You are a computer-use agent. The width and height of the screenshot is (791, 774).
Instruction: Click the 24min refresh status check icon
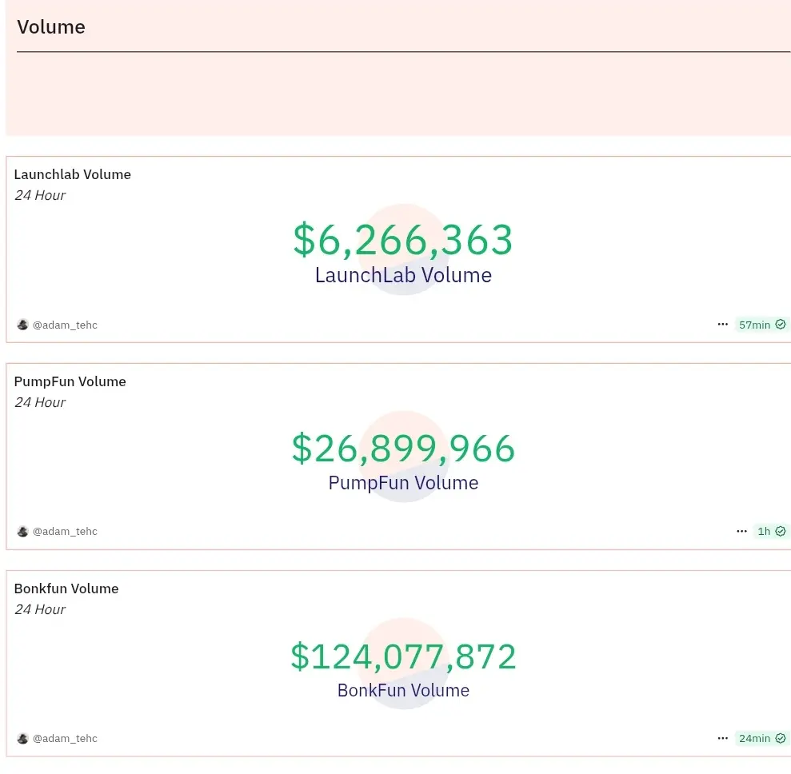click(780, 738)
